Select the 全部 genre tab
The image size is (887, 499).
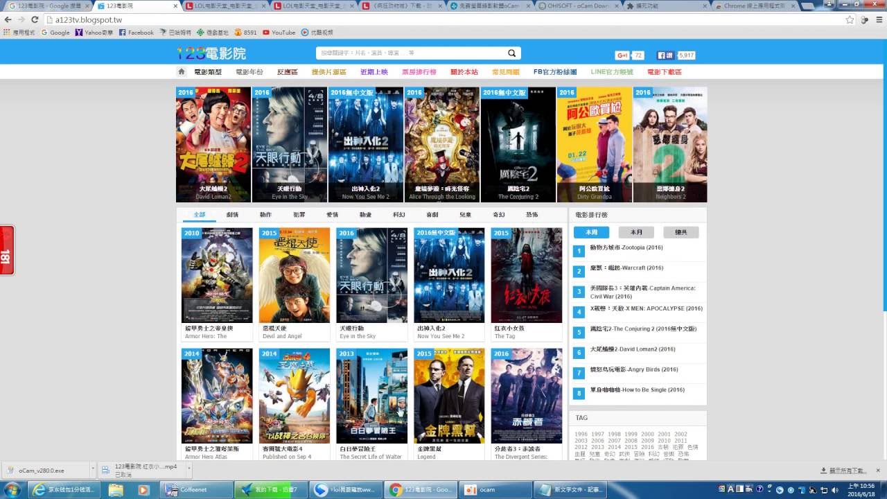click(x=200, y=215)
